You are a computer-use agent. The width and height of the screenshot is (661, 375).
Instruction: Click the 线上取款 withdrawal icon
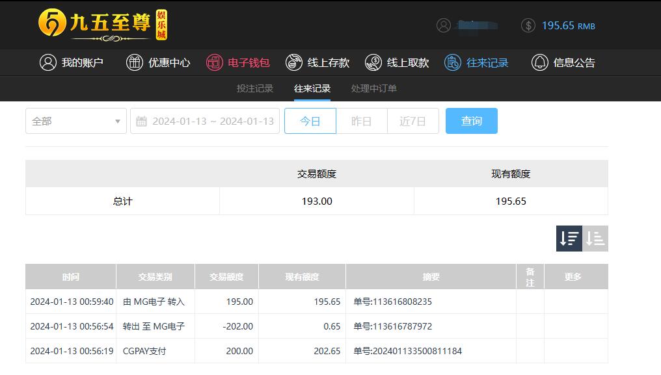pyautogui.click(x=373, y=63)
